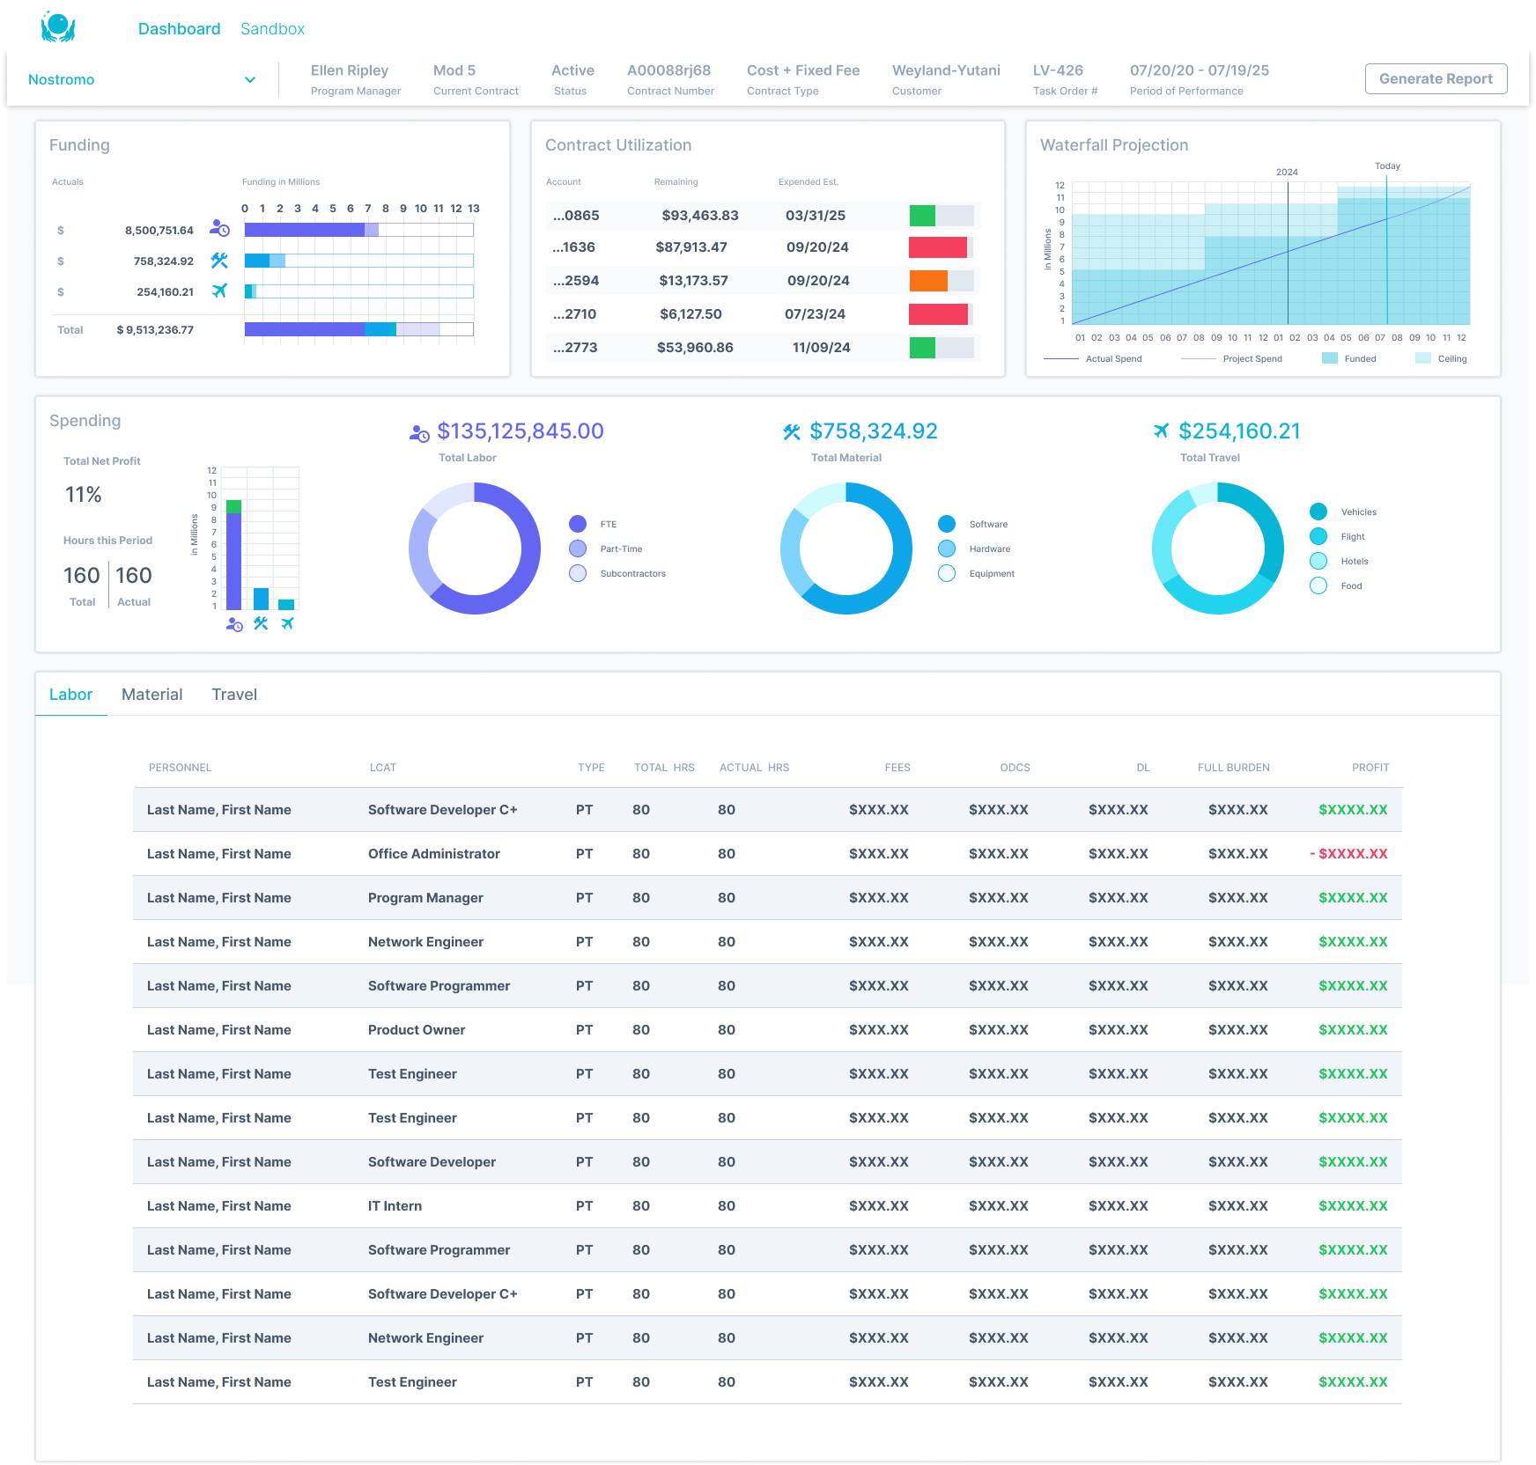Viewport: 1536px width, 1465px height.
Task: Click the FULL BURDEN column header
Action: (1233, 768)
